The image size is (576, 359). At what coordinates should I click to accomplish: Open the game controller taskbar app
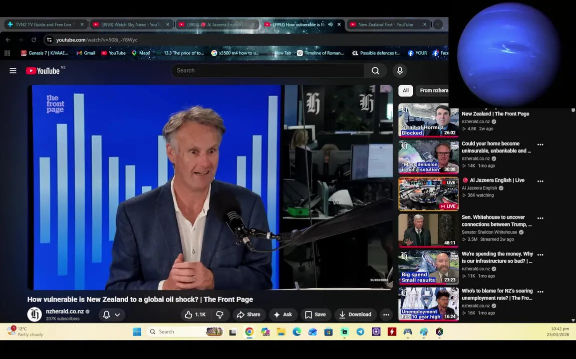[408, 332]
